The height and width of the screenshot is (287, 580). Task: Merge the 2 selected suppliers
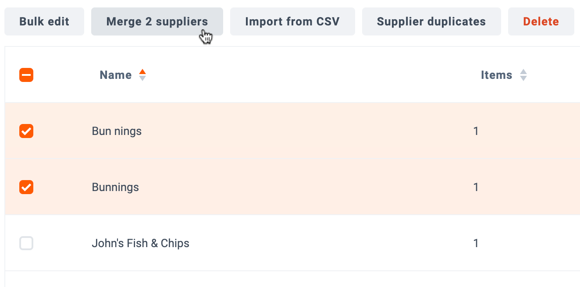[x=157, y=21]
